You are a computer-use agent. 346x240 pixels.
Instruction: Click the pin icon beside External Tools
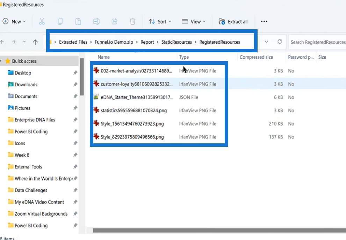tap(75, 167)
